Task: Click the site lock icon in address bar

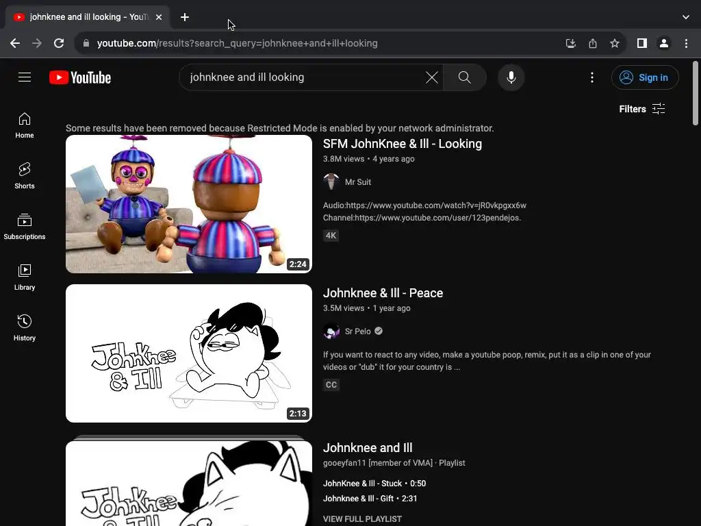Action: coord(86,43)
